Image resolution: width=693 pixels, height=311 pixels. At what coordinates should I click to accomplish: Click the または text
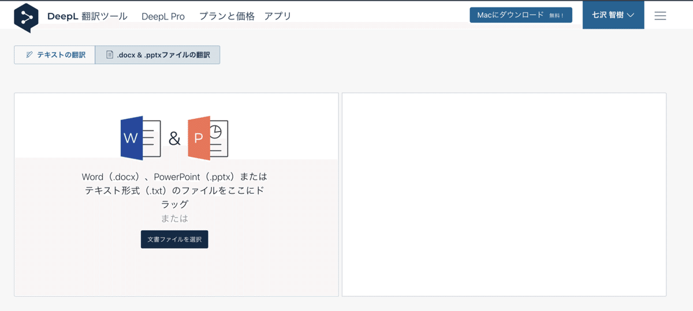coord(174,219)
